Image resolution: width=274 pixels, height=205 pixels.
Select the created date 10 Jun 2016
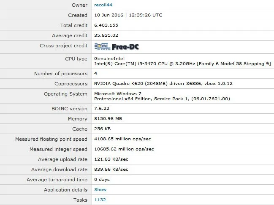click(109, 15)
